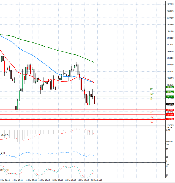The image size is (175, 183).
Task: Click the 23168.2 green price tag
Action: point(170,97)
